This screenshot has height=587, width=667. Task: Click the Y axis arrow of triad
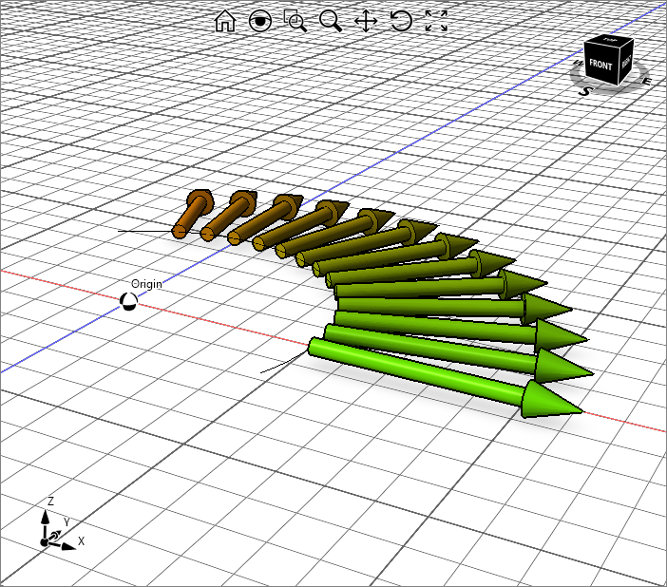pyautogui.click(x=59, y=532)
